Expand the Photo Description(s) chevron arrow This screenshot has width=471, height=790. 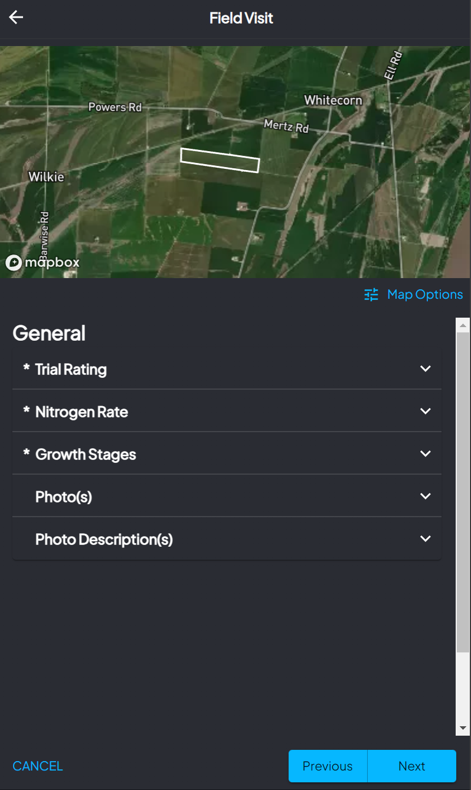tap(425, 538)
